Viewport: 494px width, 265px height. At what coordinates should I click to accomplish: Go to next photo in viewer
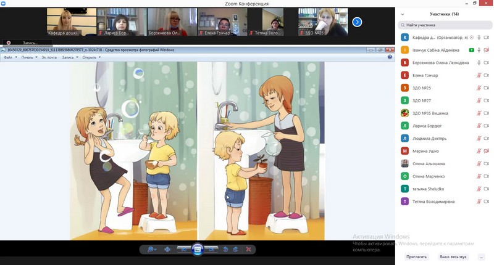pyautogui.click(x=211, y=249)
